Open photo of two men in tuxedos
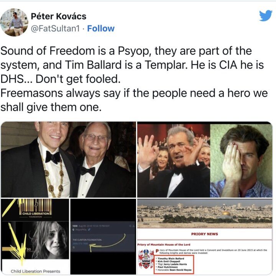The image size is (276, 276). pos(68,160)
